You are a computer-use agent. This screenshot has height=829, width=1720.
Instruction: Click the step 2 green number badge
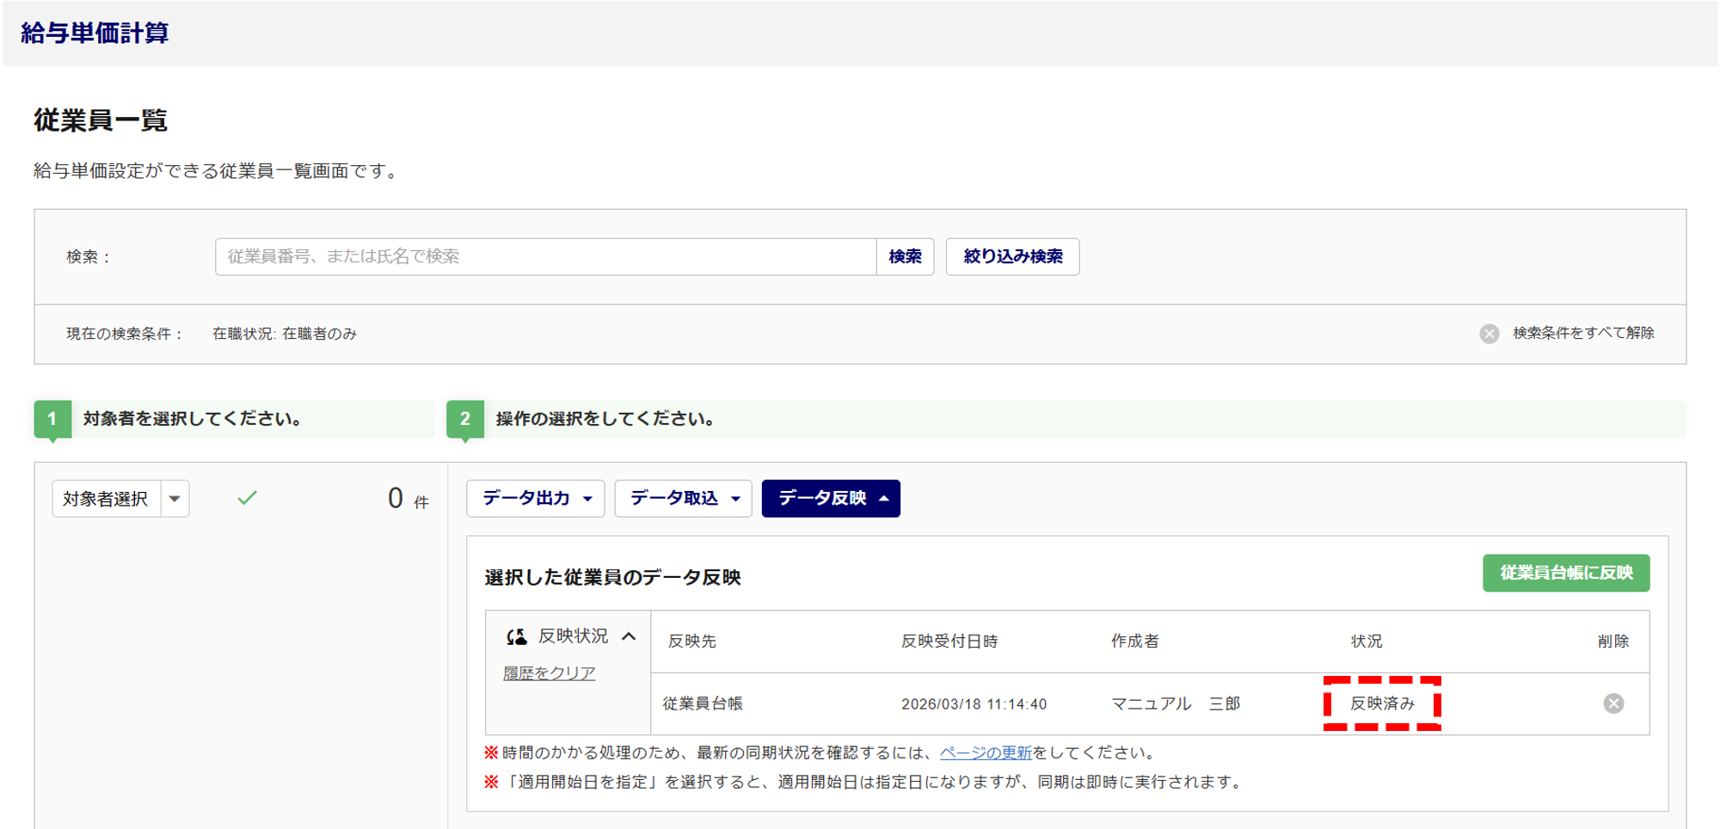coord(465,419)
